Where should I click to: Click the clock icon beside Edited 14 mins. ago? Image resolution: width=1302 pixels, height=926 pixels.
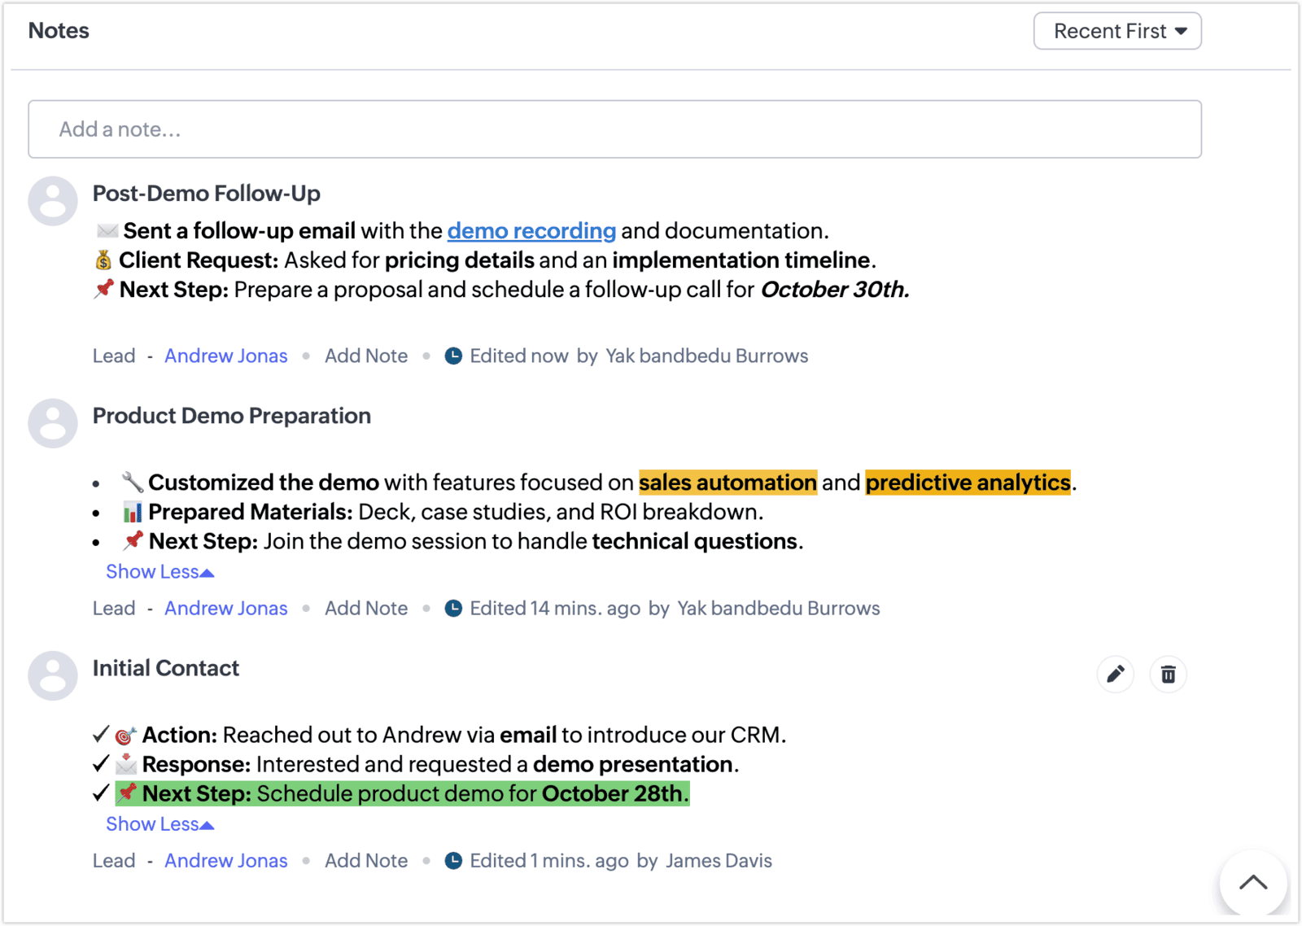(x=453, y=609)
